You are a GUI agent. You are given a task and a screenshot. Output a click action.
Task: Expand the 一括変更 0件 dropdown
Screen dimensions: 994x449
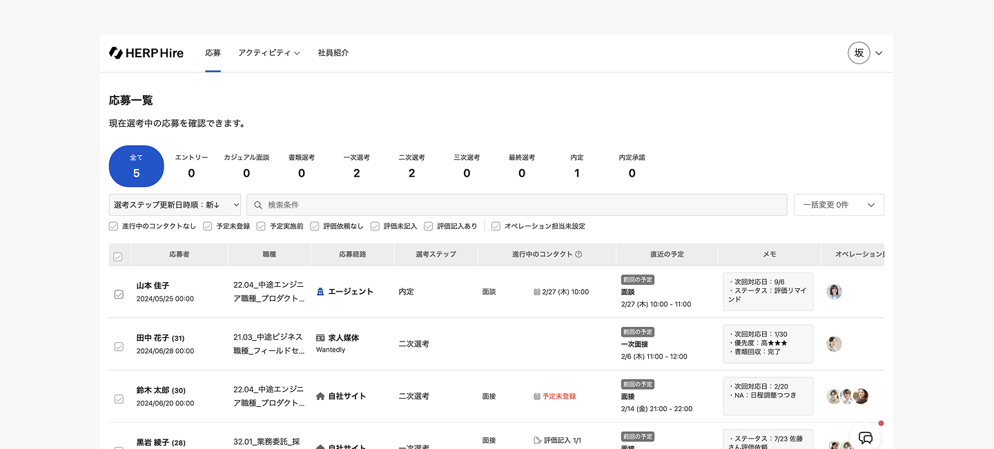point(839,205)
